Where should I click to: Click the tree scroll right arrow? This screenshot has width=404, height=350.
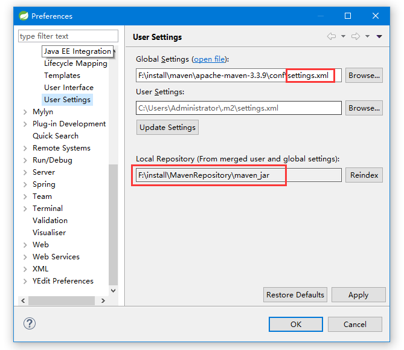pyautogui.click(x=103, y=301)
